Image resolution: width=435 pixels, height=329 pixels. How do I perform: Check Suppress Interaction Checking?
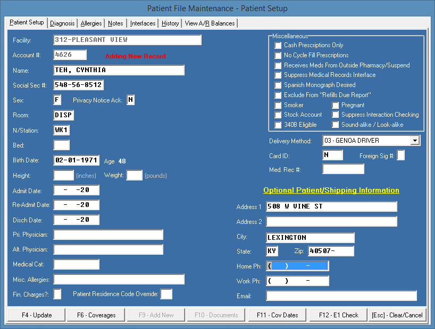tap(336, 115)
